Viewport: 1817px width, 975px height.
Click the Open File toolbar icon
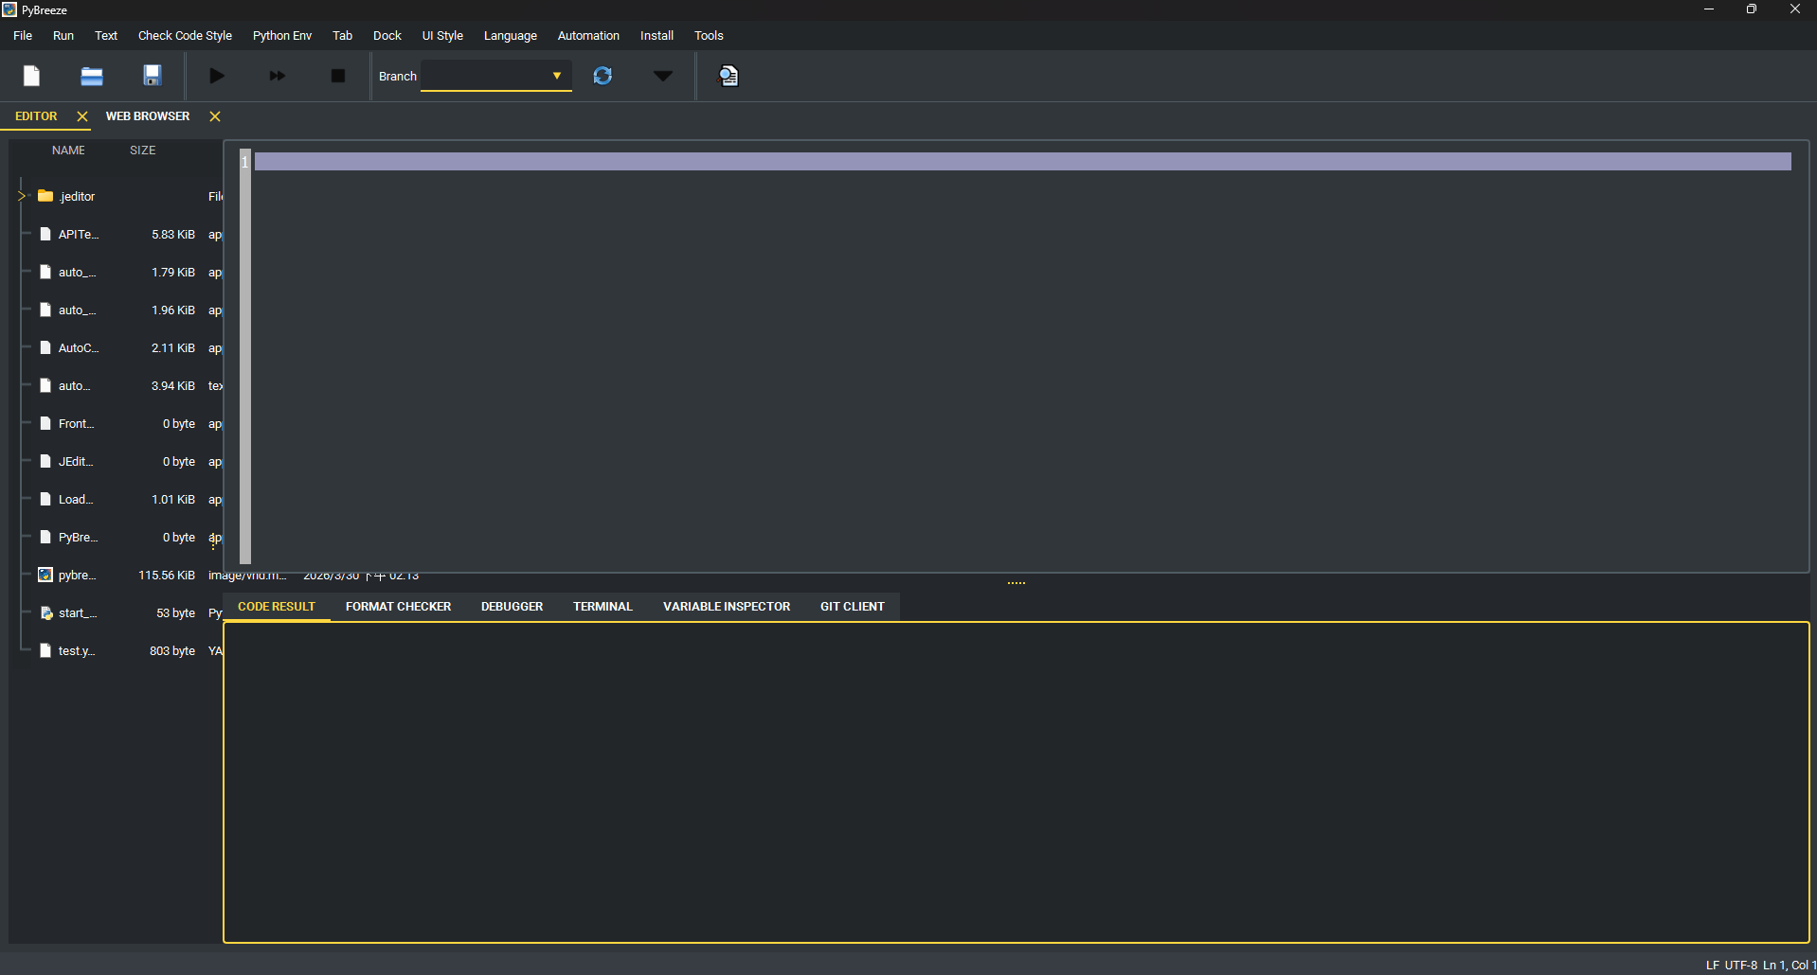coord(92,76)
